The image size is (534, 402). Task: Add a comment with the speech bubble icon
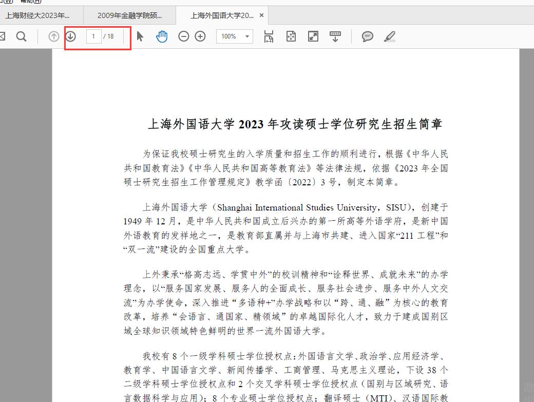click(368, 36)
